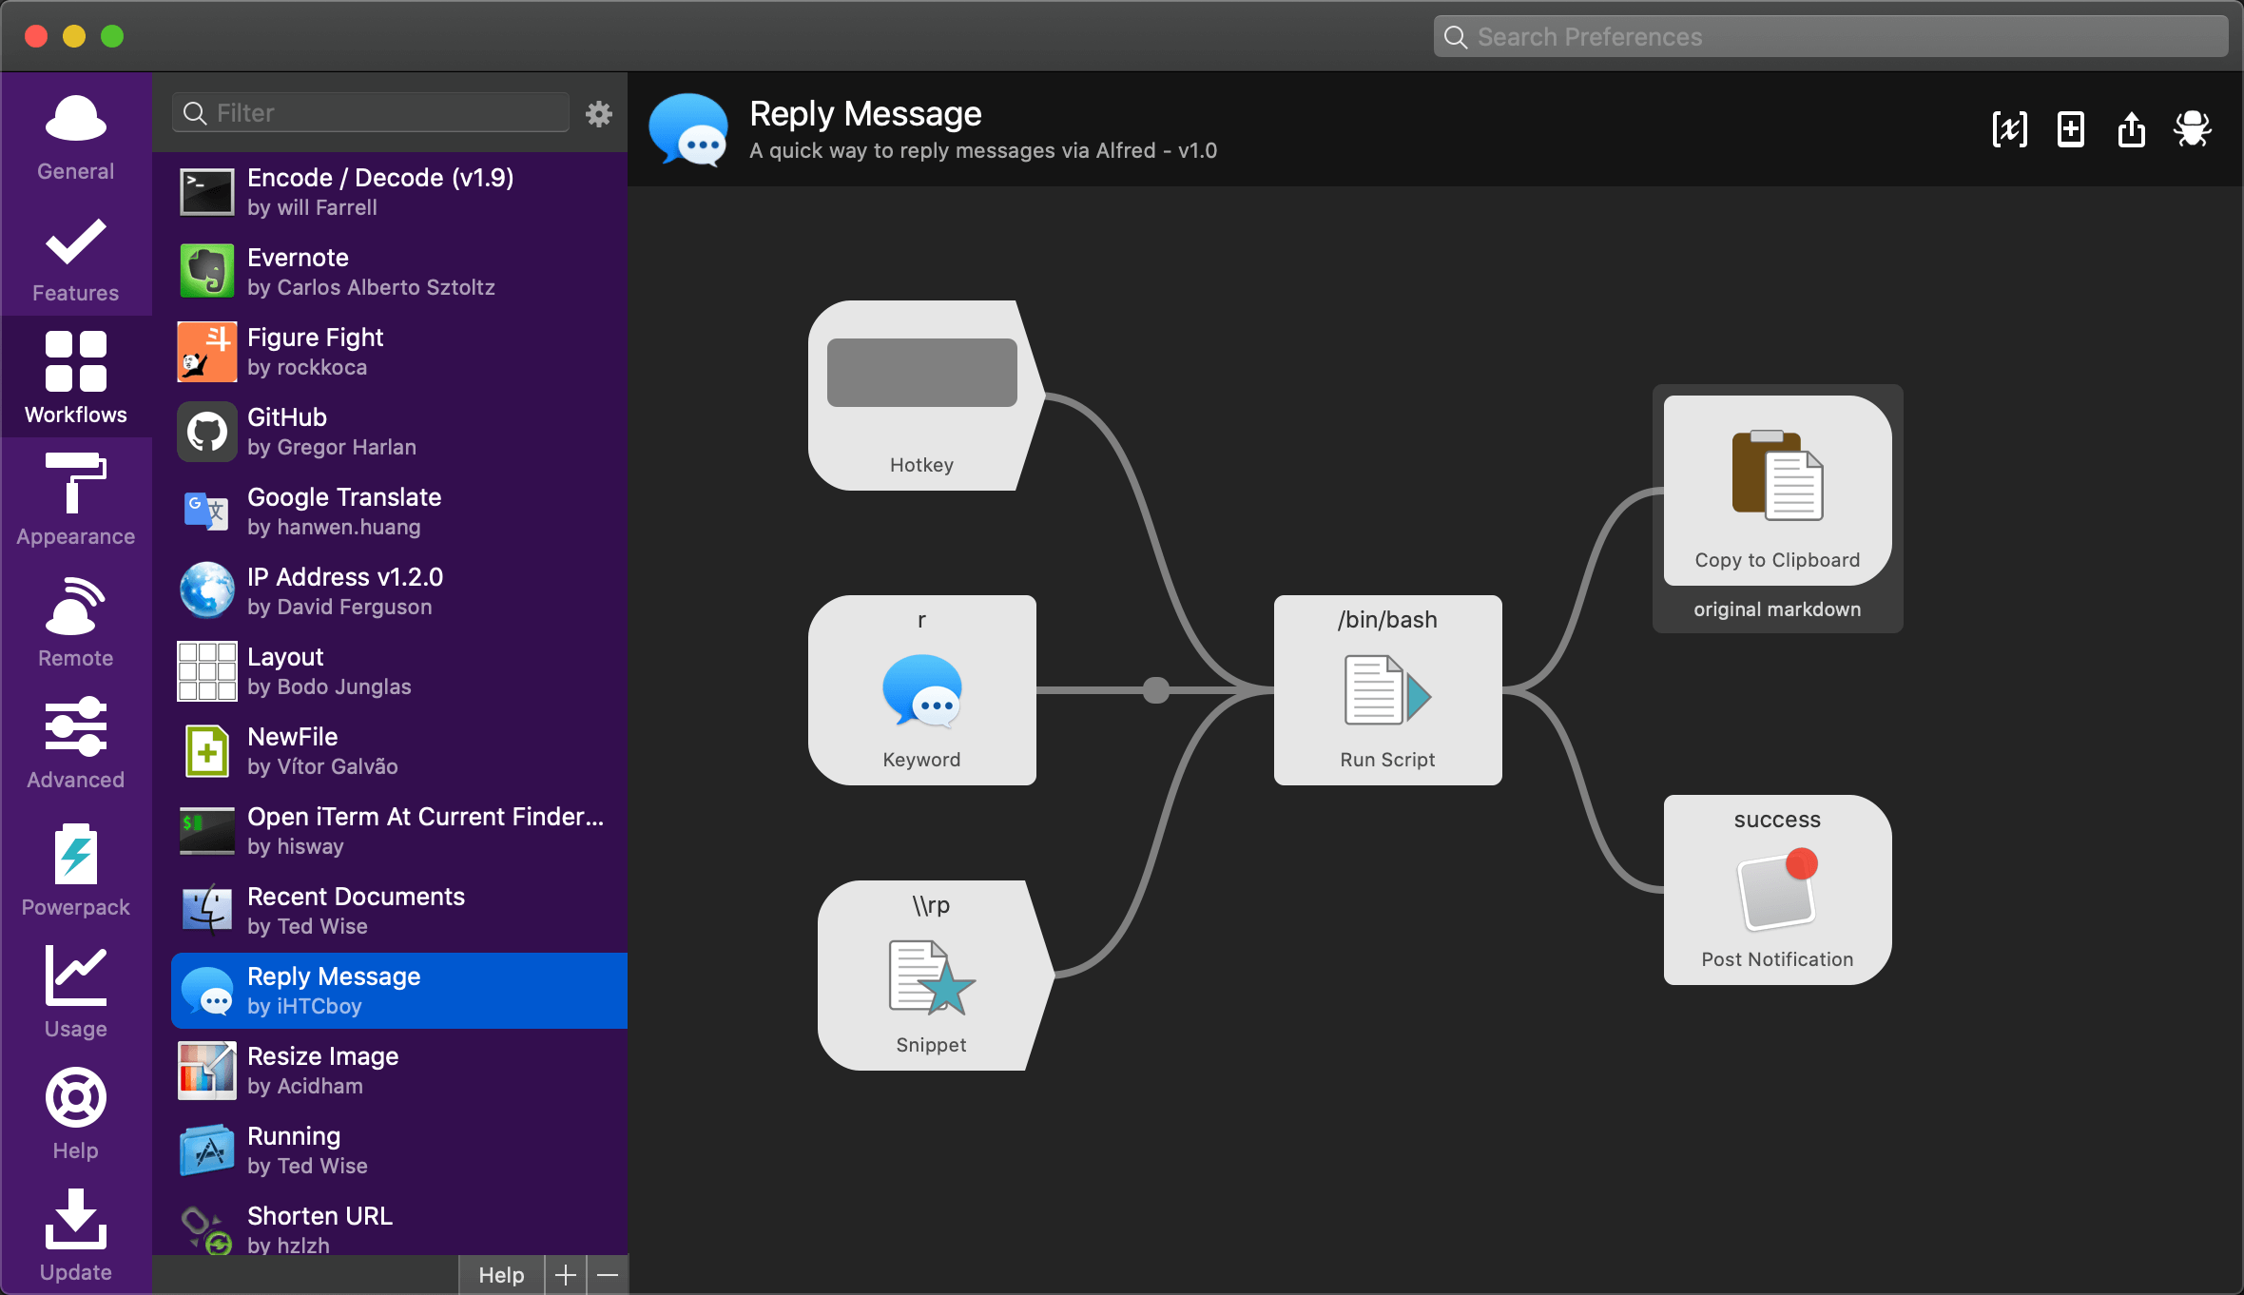Click the NewFile green plus icon

207,751
